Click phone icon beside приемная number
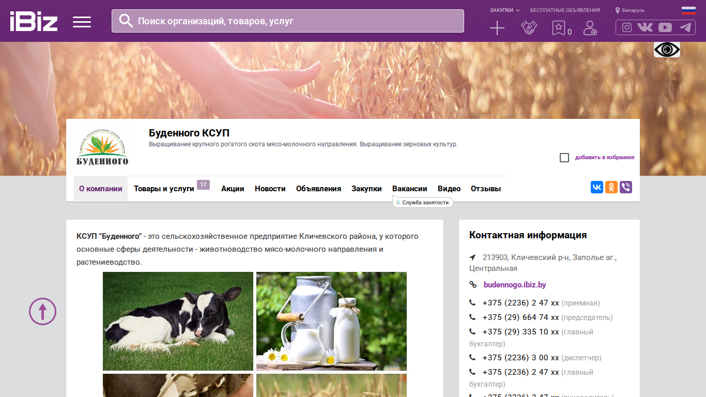This screenshot has width=706, height=397. 472,303
